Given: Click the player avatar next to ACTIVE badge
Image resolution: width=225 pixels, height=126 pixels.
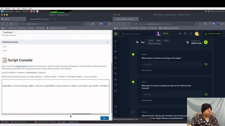Looking at the screenshot, I should [x=158, y=34].
